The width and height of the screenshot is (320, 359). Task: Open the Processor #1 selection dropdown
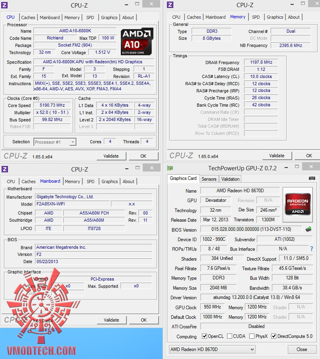pyautogui.click(x=55, y=142)
